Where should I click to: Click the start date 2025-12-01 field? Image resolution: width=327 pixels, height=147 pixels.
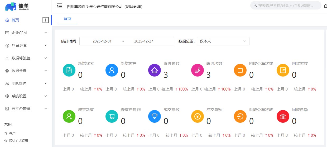click(x=102, y=41)
